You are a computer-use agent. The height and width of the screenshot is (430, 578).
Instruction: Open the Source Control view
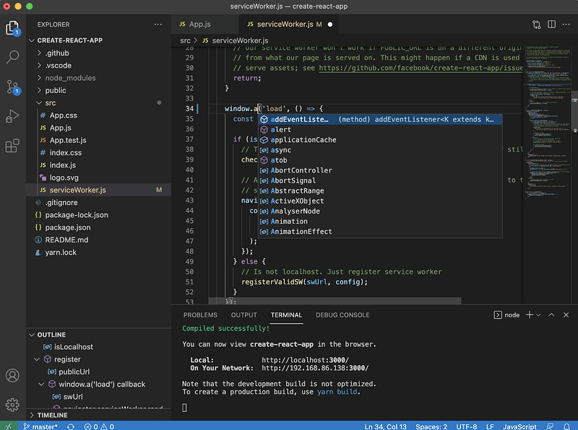point(12,87)
